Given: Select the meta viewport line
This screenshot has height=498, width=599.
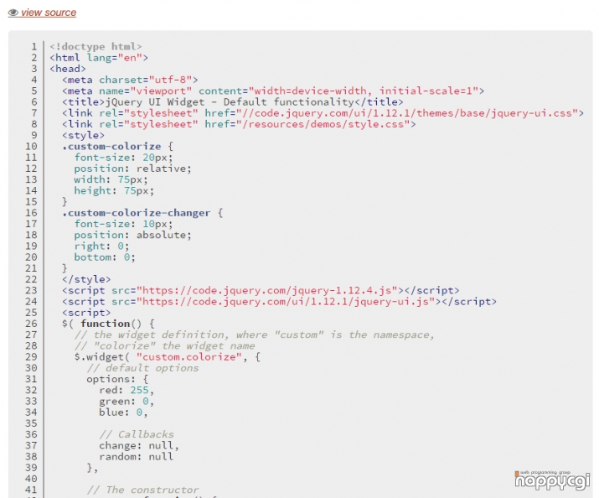Looking at the screenshot, I should 273,91.
